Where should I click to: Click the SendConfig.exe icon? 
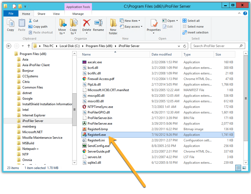[84, 146]
